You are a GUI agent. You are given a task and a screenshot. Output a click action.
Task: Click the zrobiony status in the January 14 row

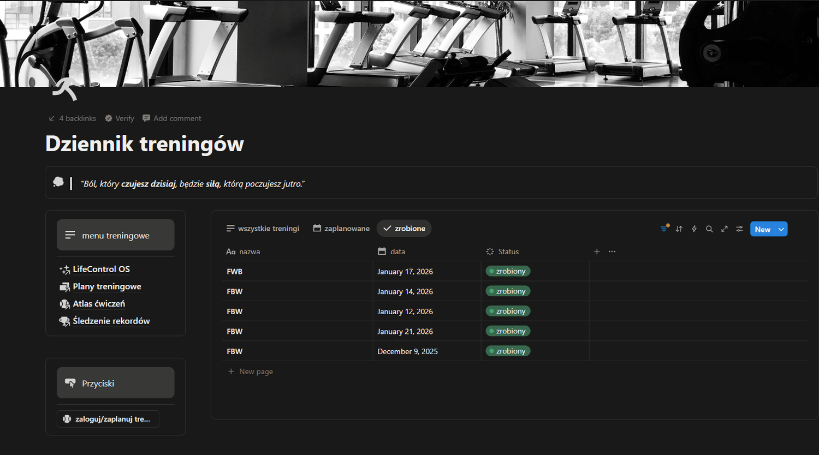click(508, 291)
